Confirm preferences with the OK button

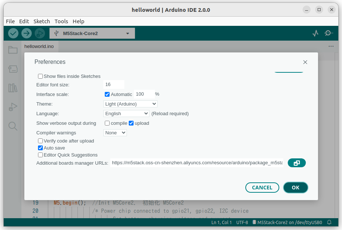coord(296,187)
